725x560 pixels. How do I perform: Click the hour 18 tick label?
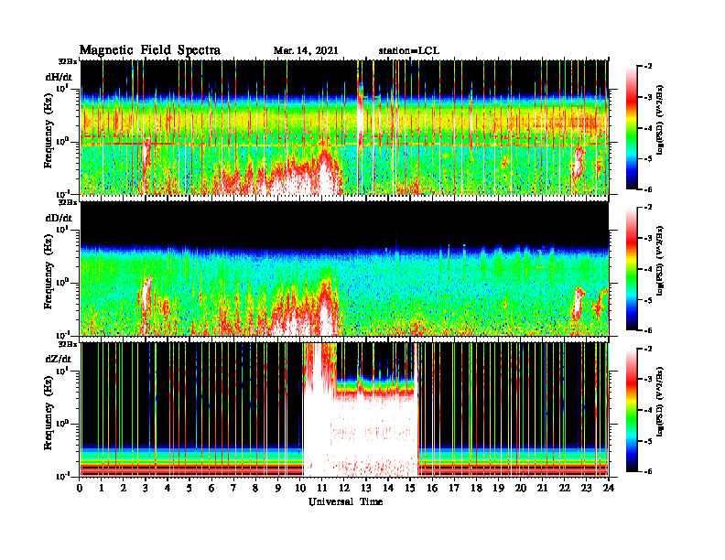coord(477,488)
